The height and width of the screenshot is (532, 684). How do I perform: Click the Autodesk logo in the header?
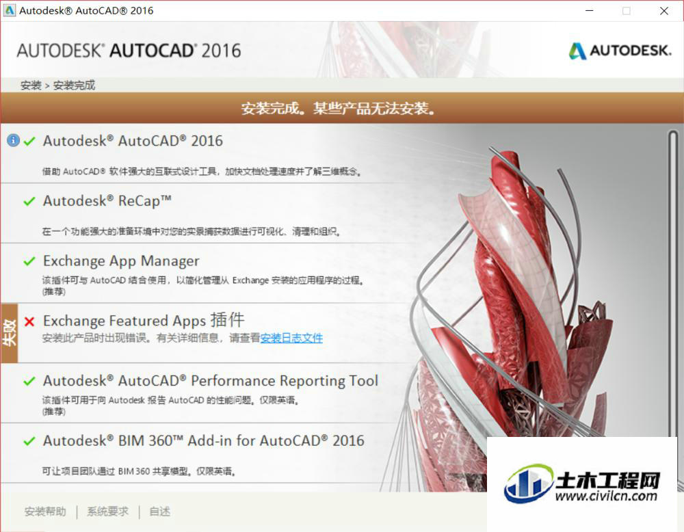(620, 51)
